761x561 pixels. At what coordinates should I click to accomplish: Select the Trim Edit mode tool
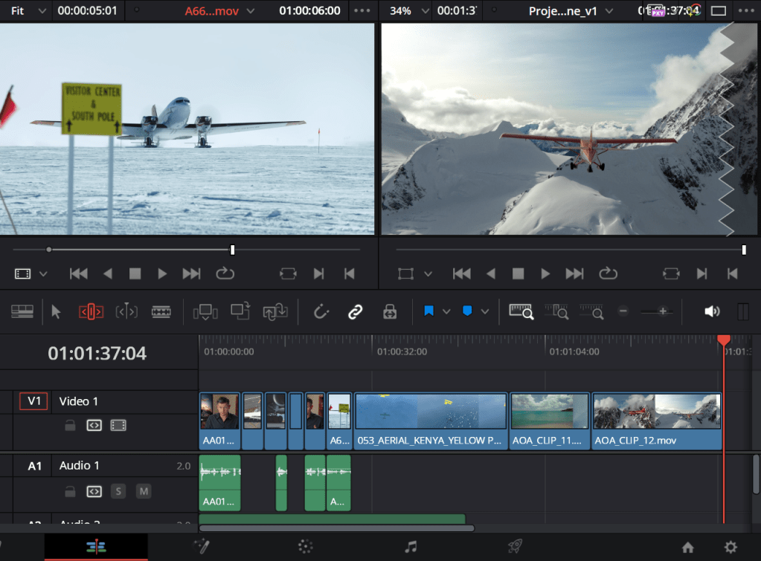(x=91, y=312)
